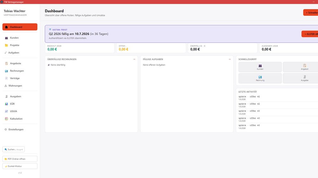Image resolution: width=318 pixels, height=178 pixels.
Task: Click the Einstellungen gear icon
Action: click(6, 130)
